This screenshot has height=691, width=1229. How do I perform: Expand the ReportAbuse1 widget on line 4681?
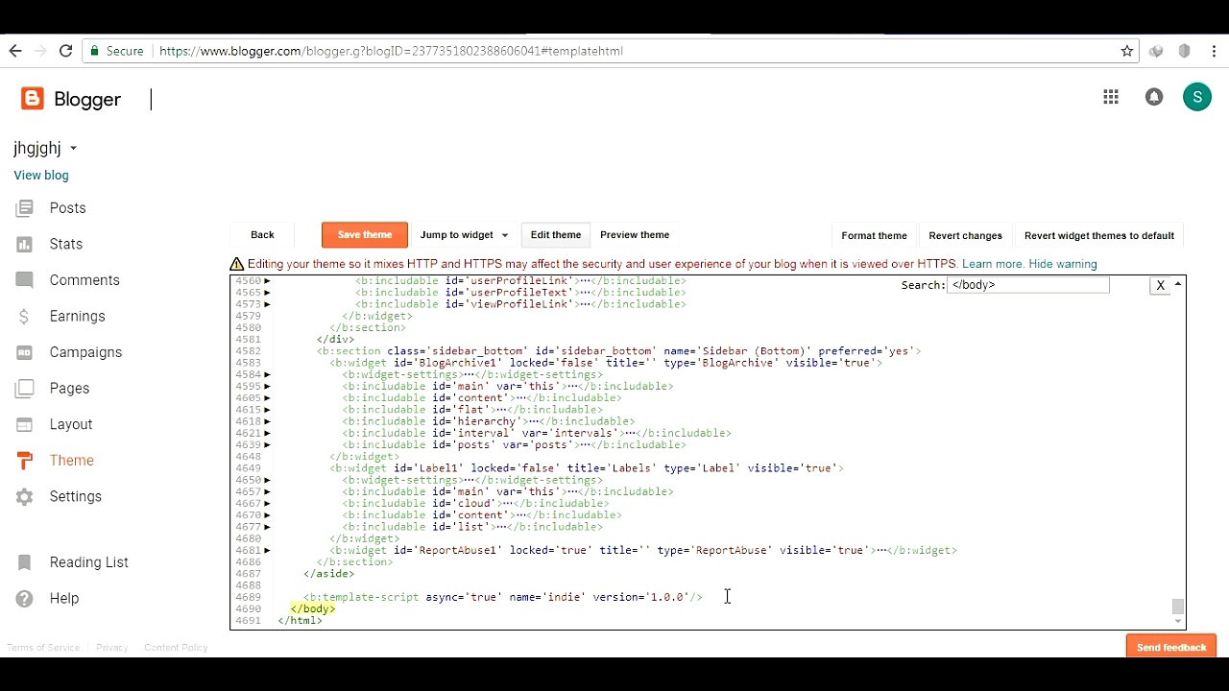267,551
